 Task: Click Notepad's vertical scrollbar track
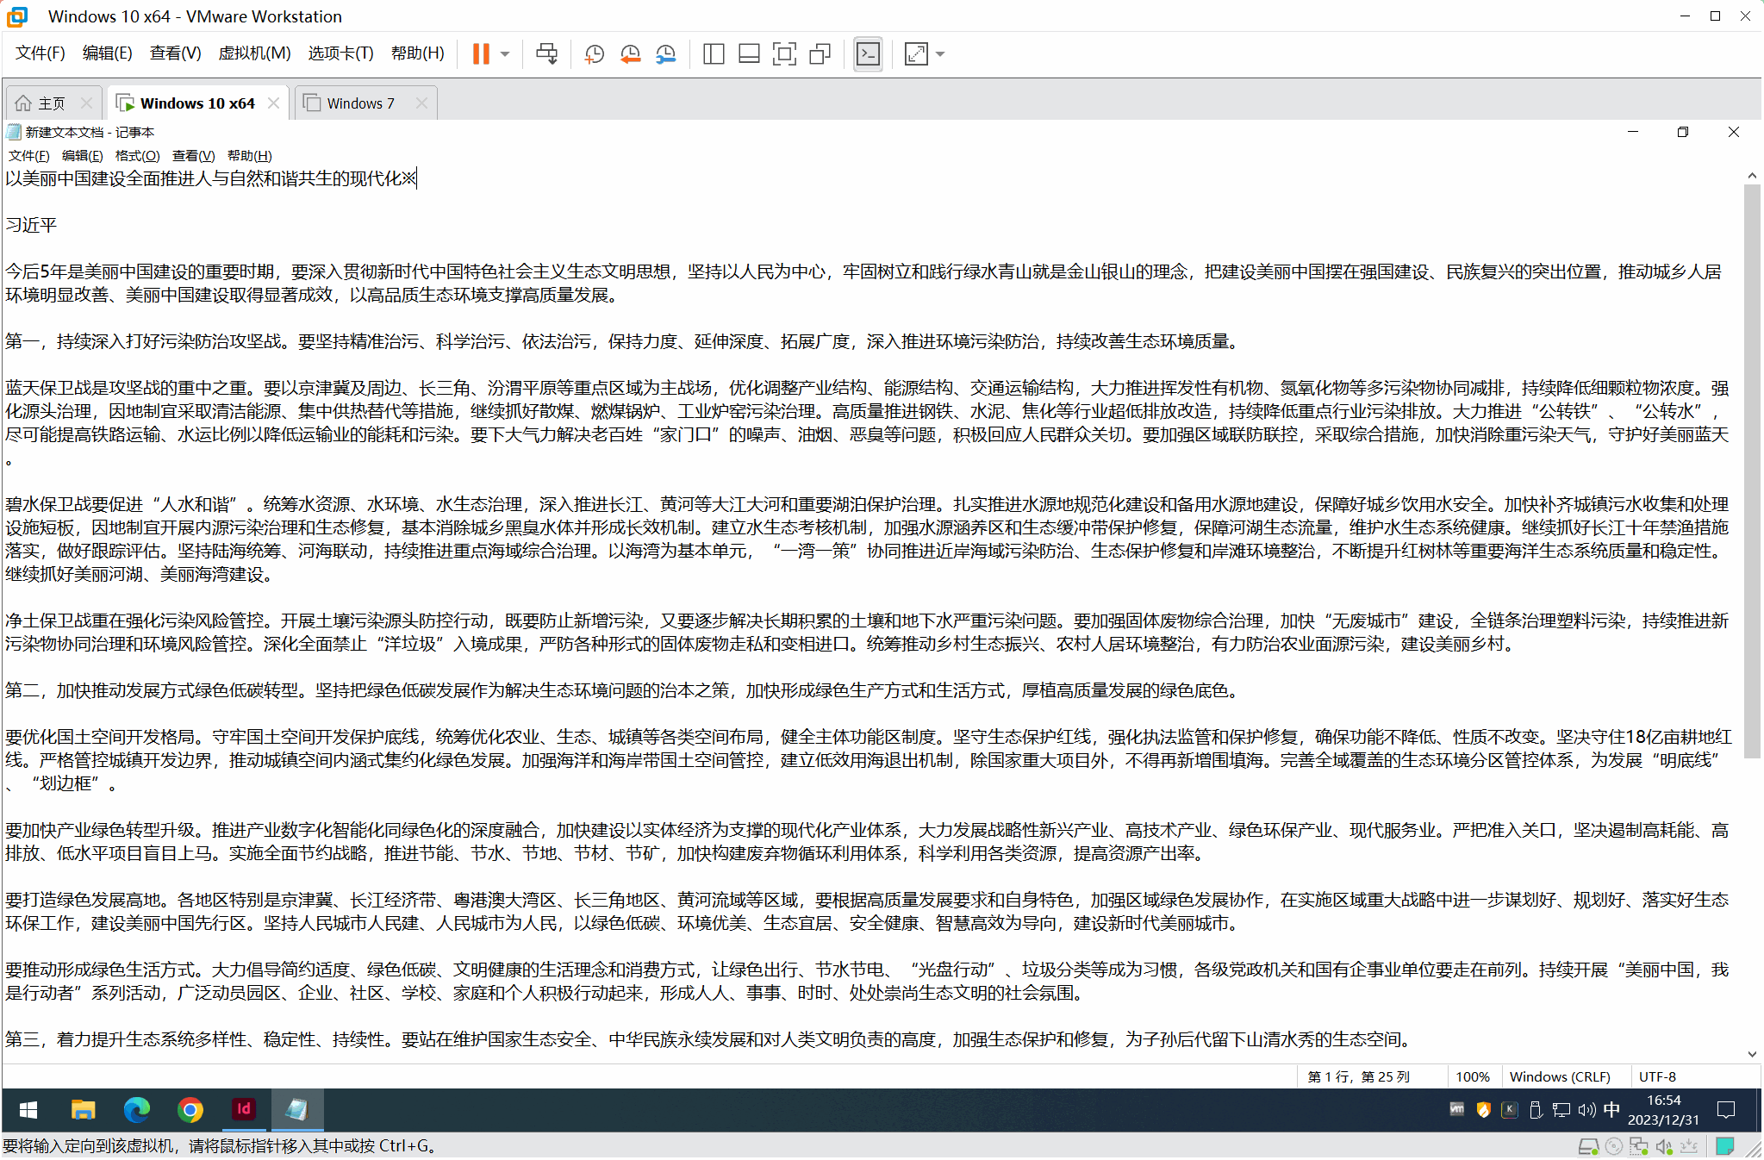coord(1751,905)
